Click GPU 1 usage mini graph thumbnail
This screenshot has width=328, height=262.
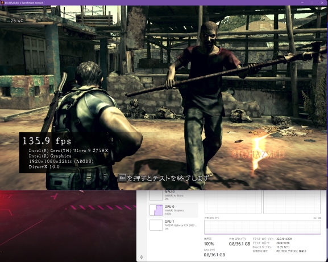[156, 225]
